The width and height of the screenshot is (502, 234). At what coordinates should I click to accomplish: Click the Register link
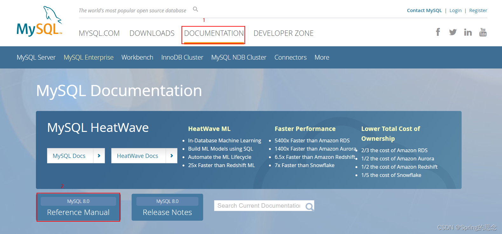coord(478,10)
